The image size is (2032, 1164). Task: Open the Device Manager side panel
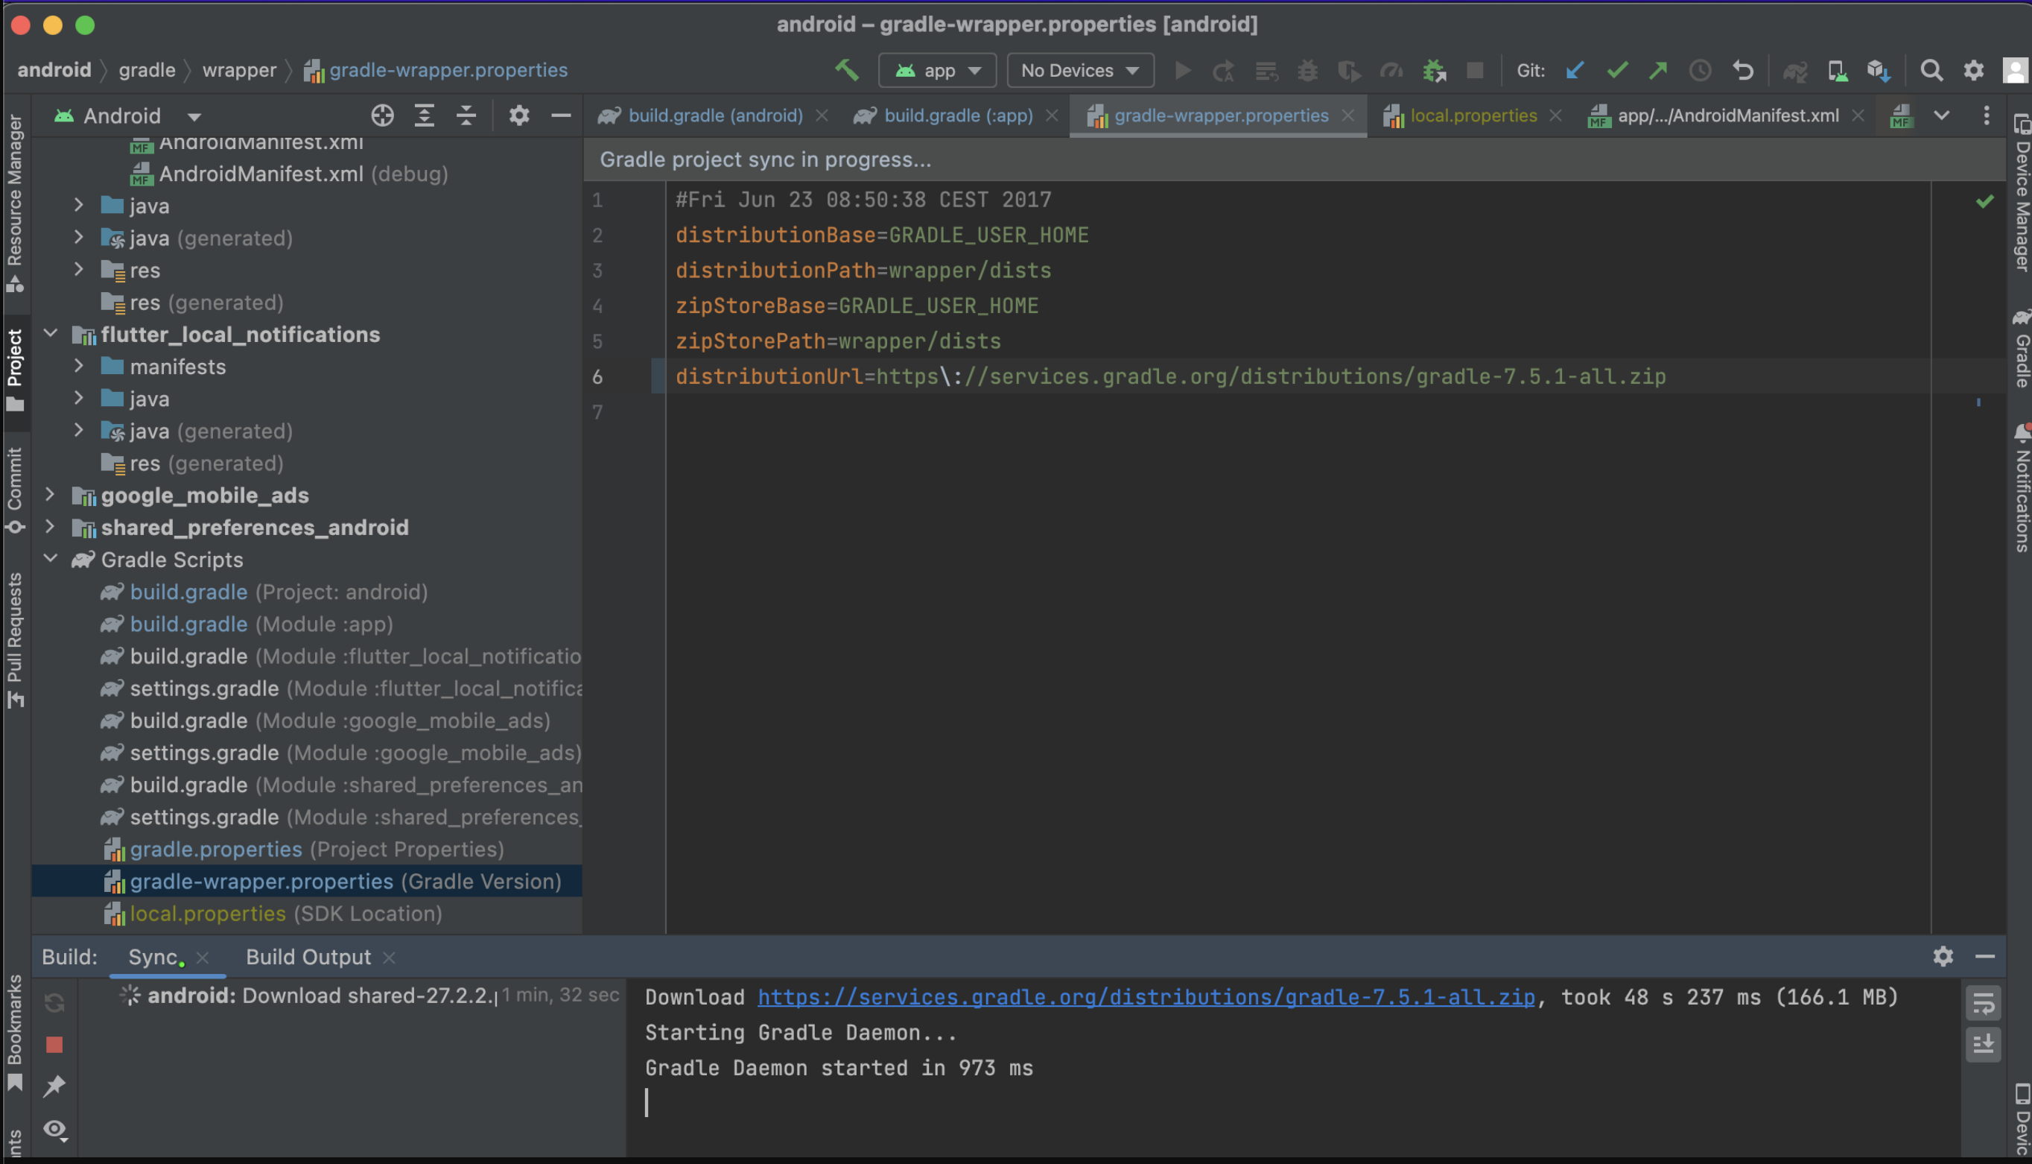[x=2021, y=192]
